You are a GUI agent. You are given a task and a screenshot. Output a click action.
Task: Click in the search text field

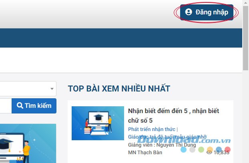pyautogui.click(x=5, y=106)
